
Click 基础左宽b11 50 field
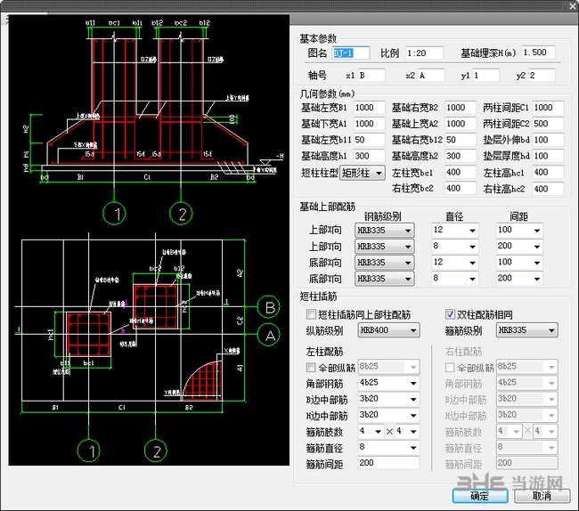tap(370, 140)
